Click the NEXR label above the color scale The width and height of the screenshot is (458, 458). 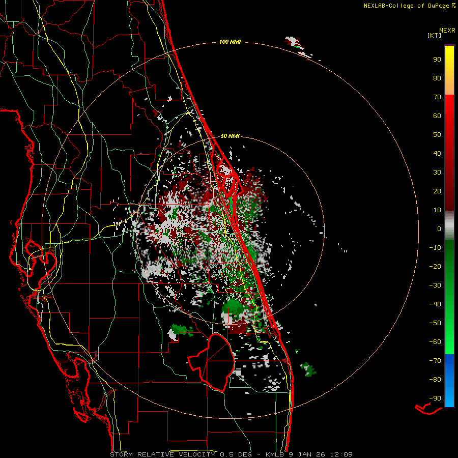(x=447, y=31)
